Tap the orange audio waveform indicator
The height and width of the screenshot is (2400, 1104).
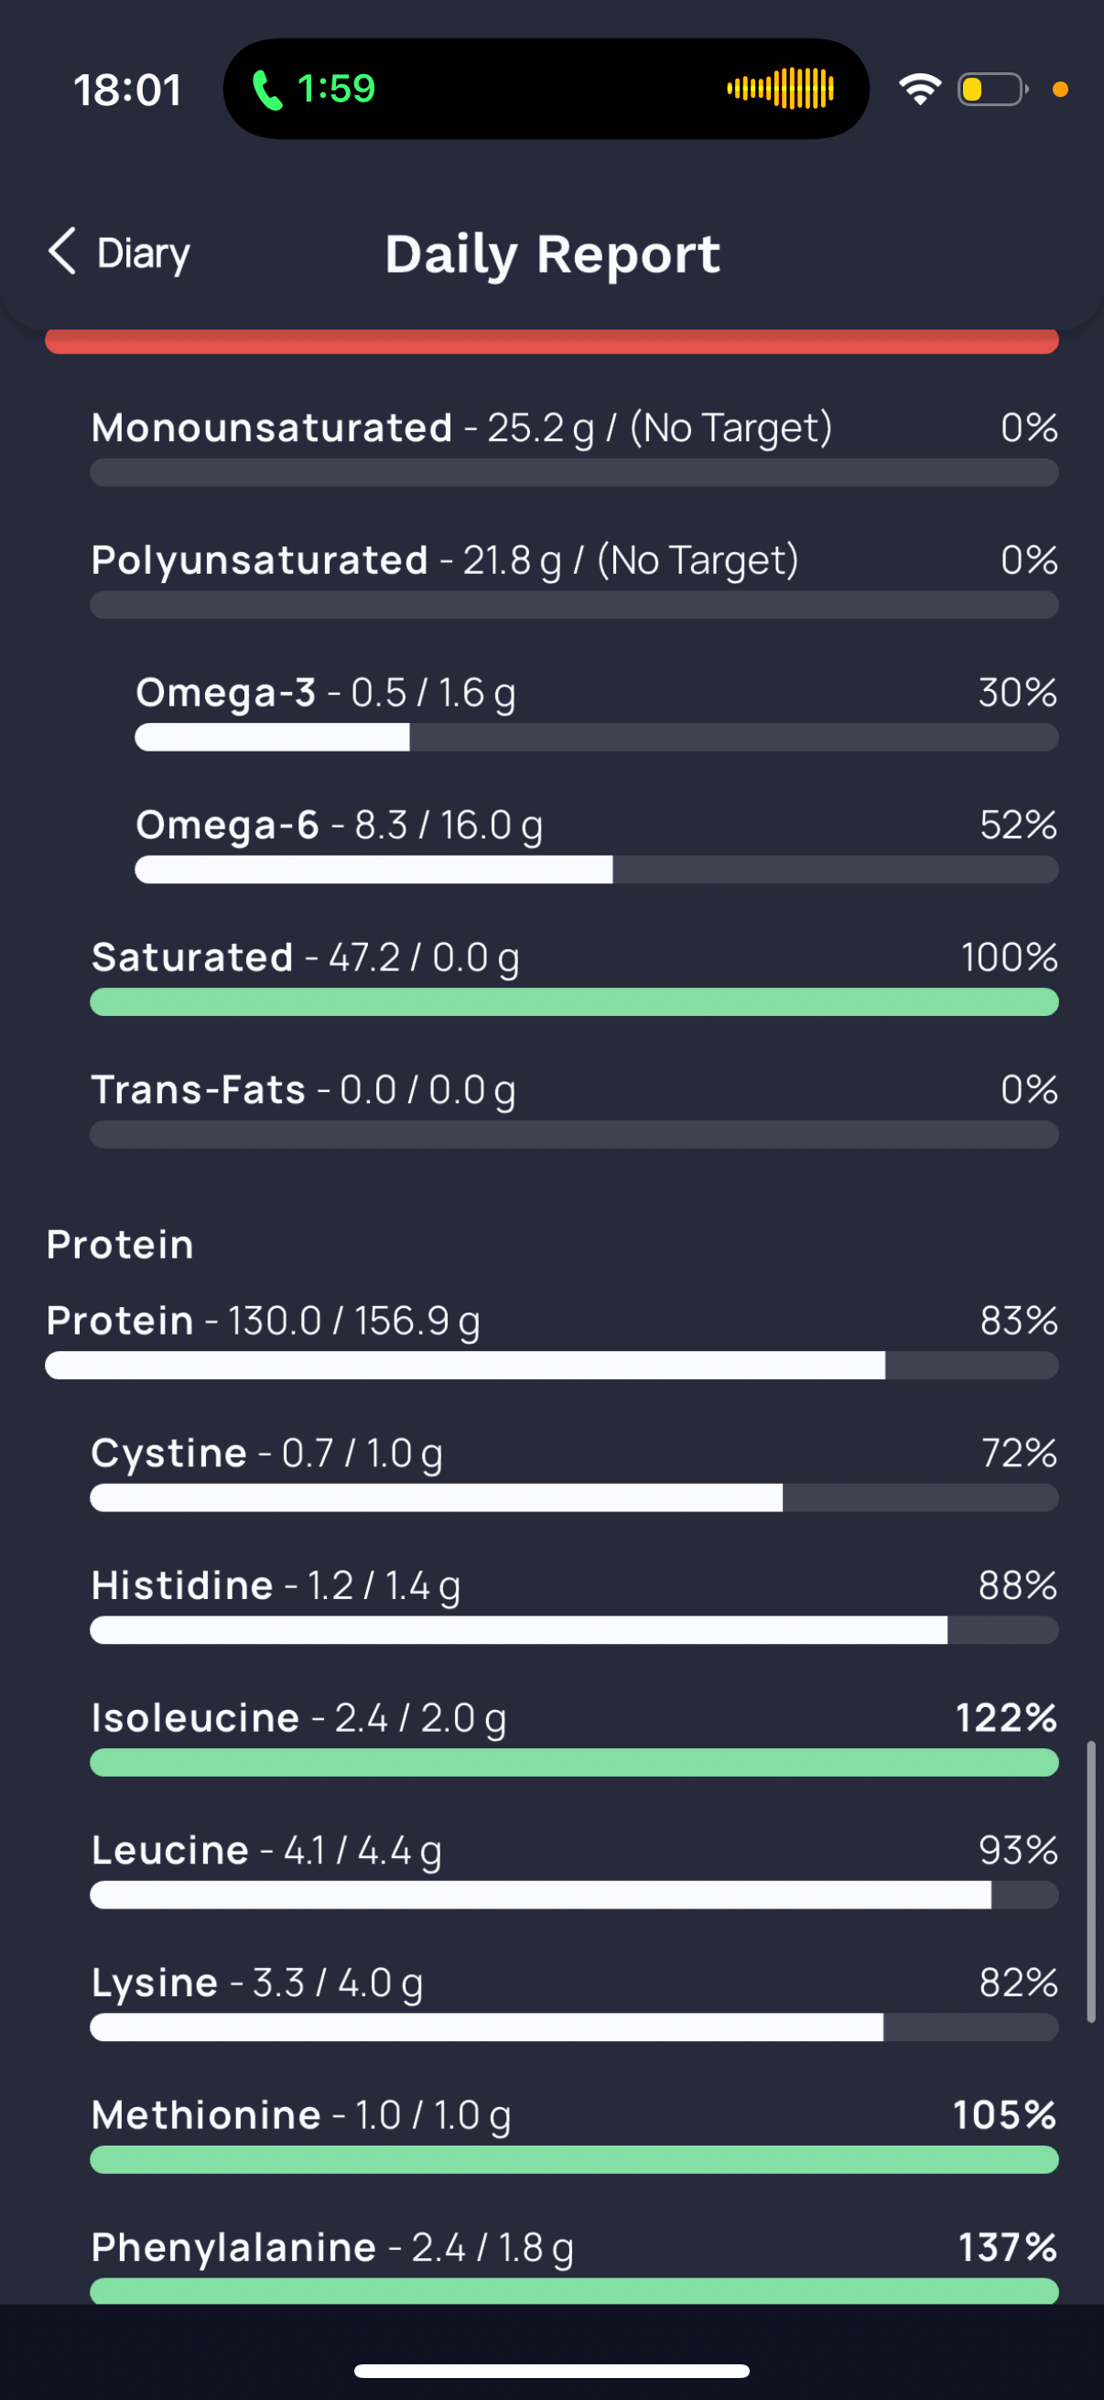pos(781,89)
